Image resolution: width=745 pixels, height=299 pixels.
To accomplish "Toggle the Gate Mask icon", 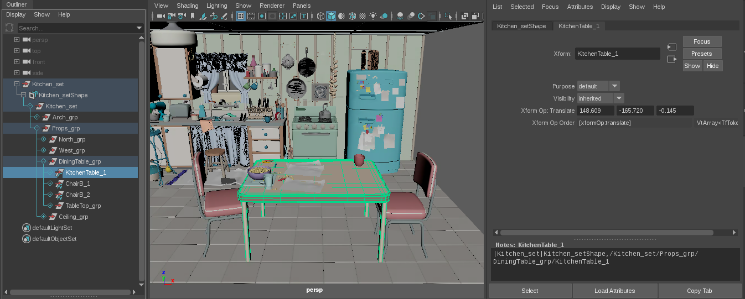I will click(272, 16).
